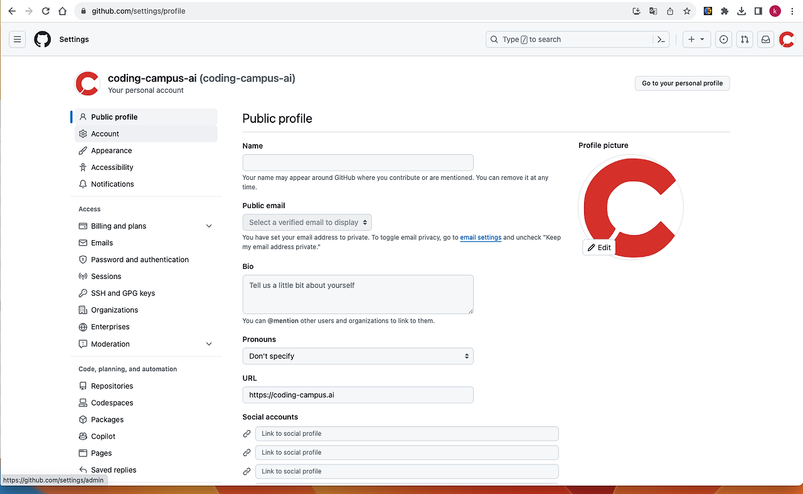
Task: Open Saved replies settings in sidebar
Action: tap(146, 470)
